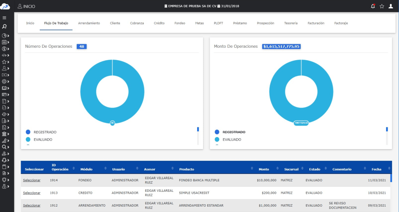The height and width of the screenshot is (212, 399).
Task: Open the sidebar bank building icon
Action: [4, 134]
